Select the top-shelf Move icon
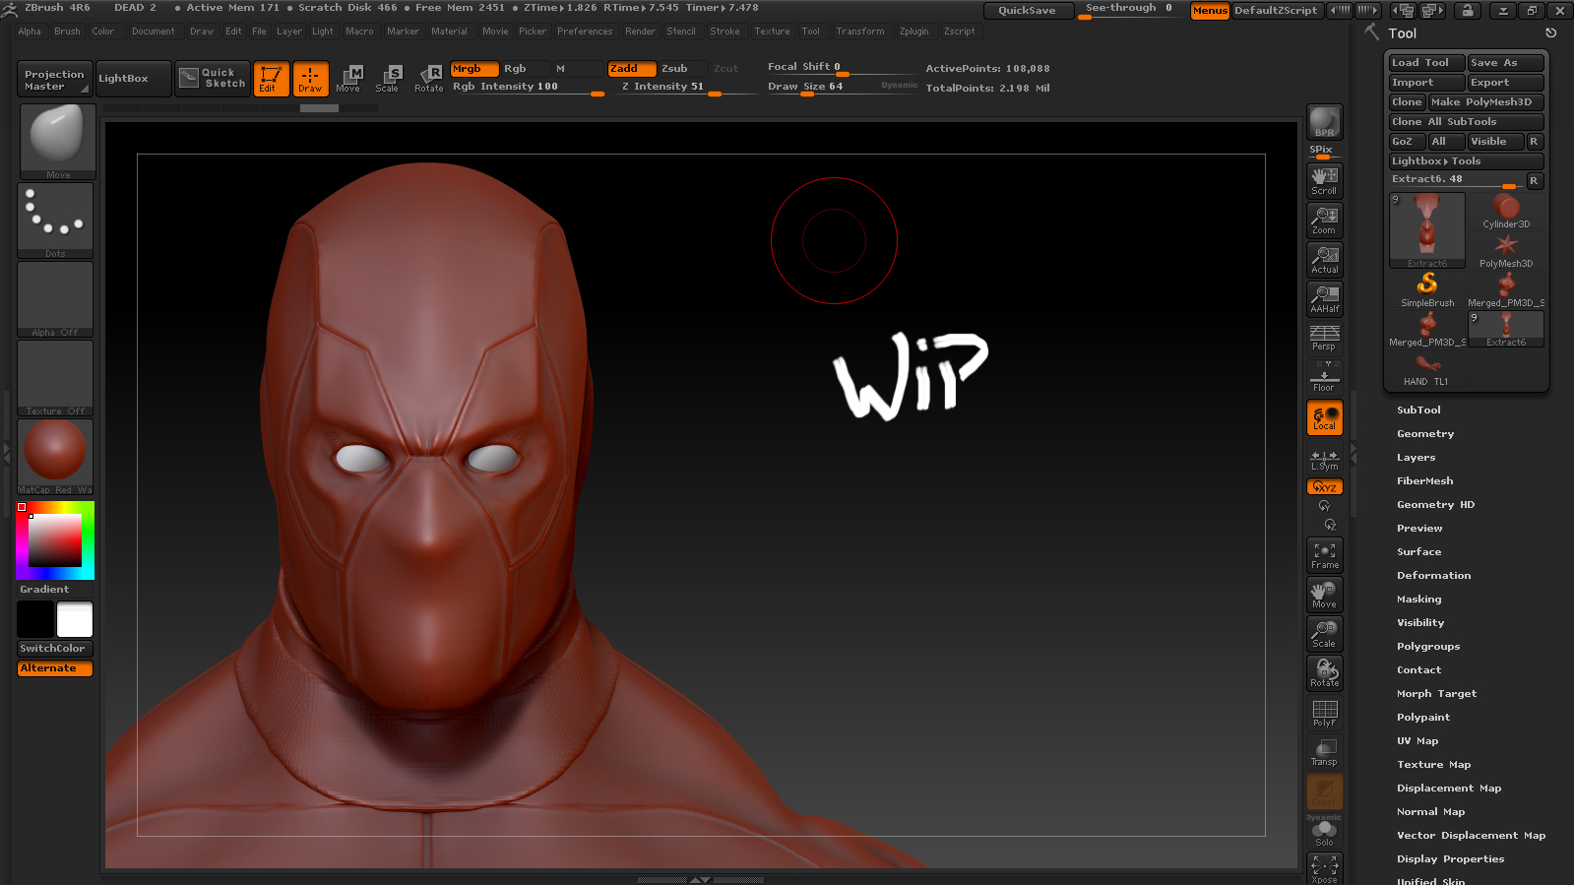 (348, 79)
